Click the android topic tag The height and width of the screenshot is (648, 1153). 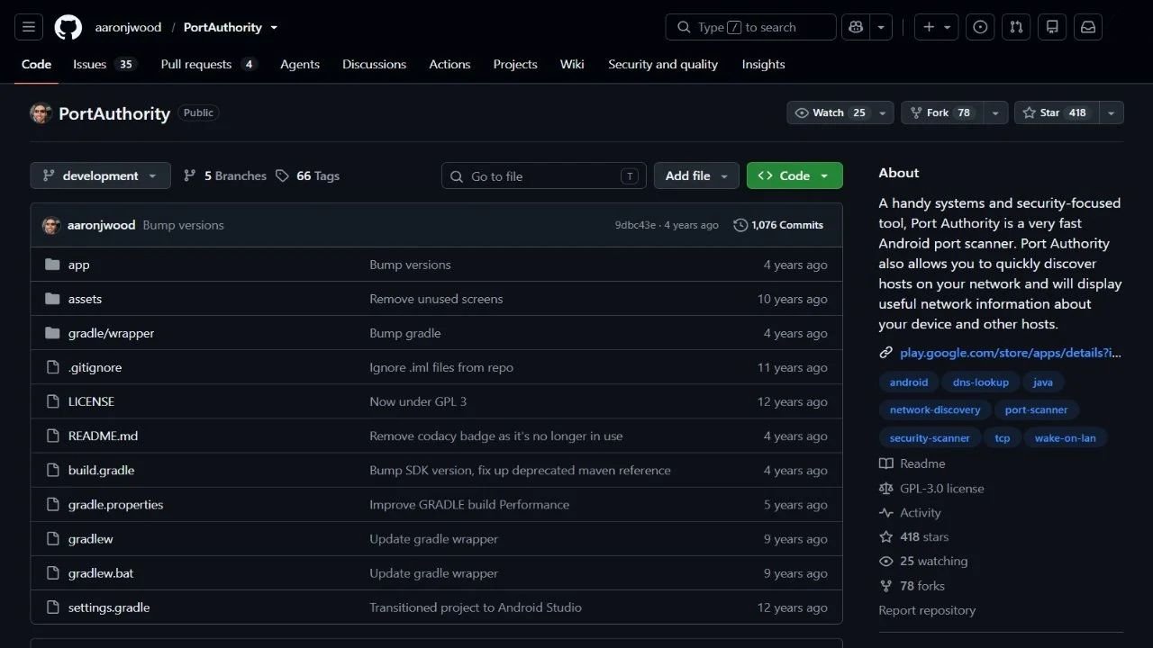[909, 382]
